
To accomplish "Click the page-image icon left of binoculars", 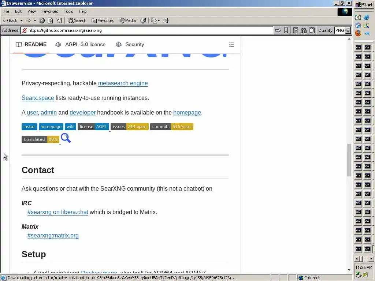I will (296, 30).
